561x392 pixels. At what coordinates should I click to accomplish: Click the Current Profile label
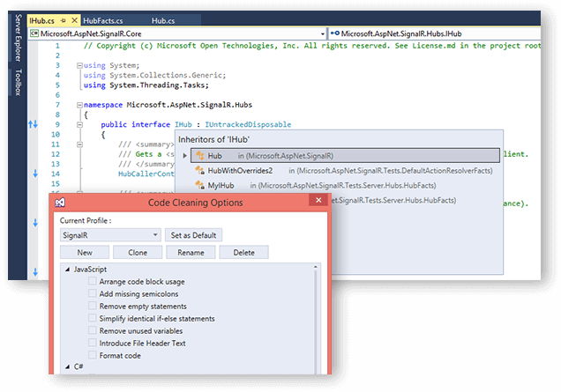click(x=86, y=220)
